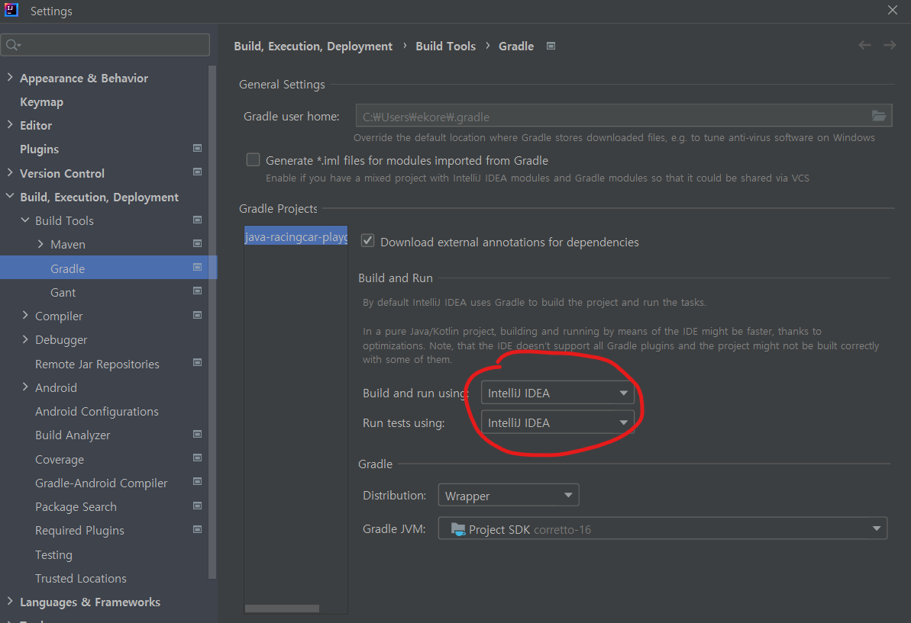911x623 pixels.
Task: Expand Compiler node
Action: 25,316
